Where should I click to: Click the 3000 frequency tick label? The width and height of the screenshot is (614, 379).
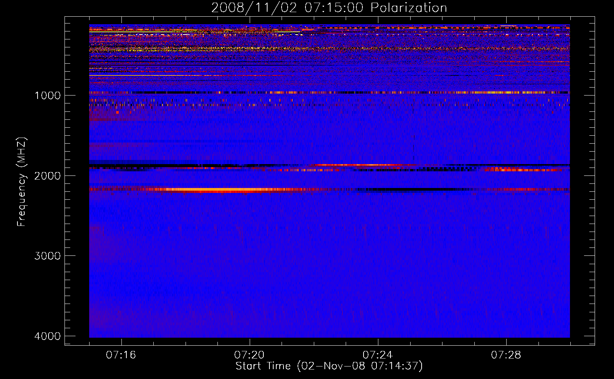47,256
